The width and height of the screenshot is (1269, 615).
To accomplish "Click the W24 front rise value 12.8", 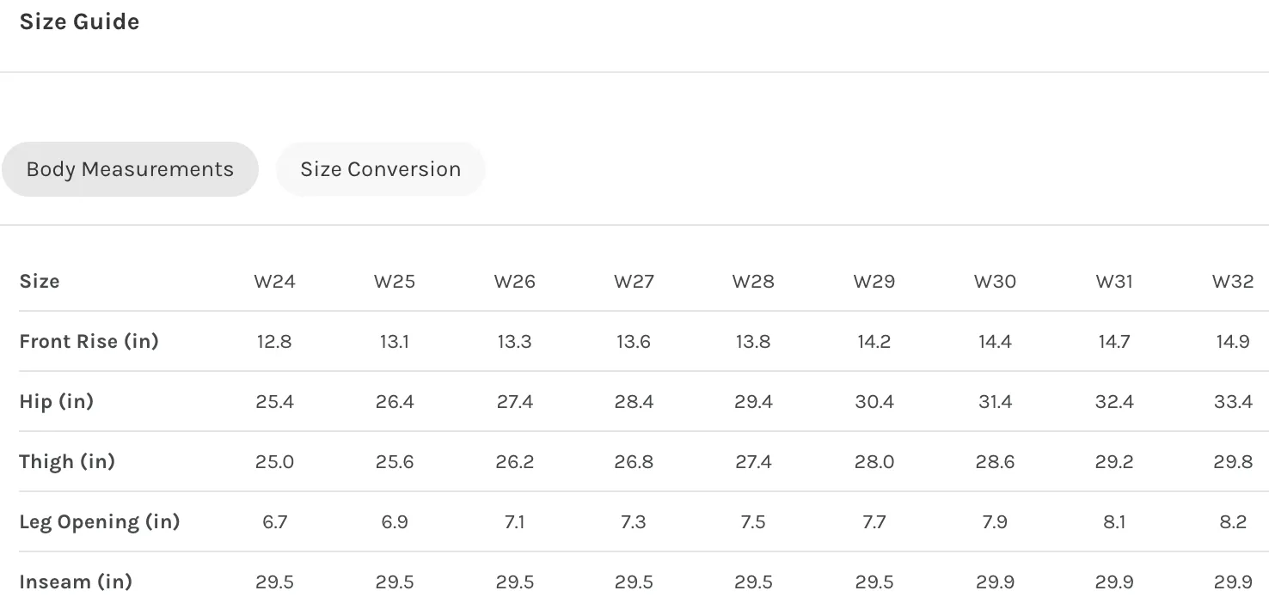I will (274, 342).
